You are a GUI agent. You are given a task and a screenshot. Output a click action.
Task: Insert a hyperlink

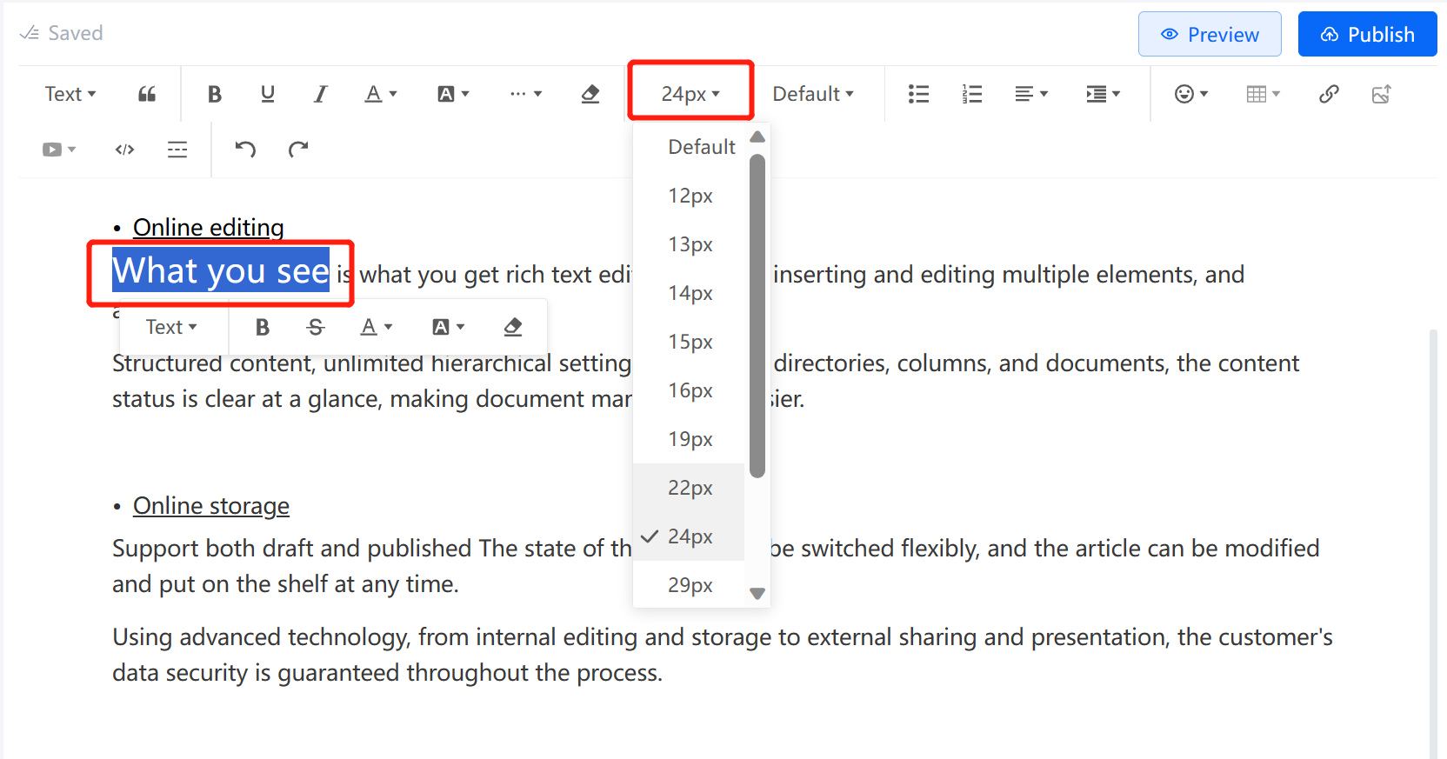(1329, 94)
